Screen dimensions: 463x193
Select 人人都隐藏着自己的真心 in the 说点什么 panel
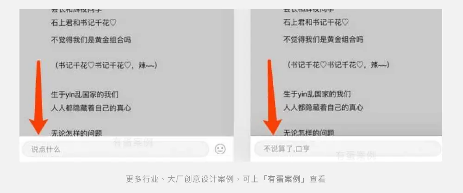pos(91,108)
